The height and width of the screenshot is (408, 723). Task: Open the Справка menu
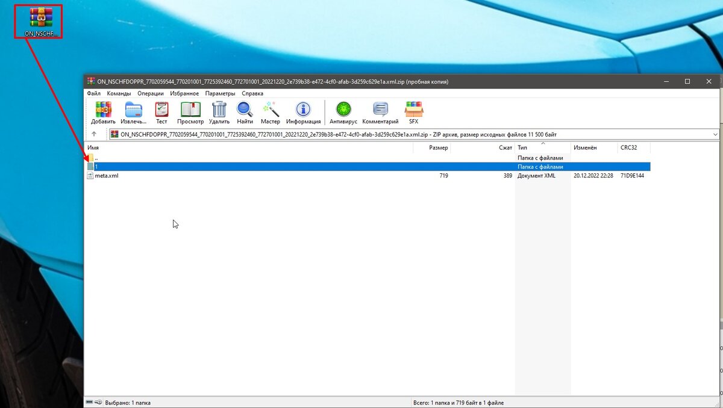252,94
